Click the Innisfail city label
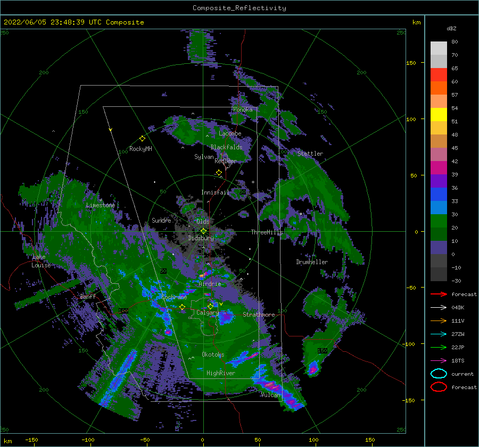This screenshot has height=447, width=479. click(x=215, y=192)
